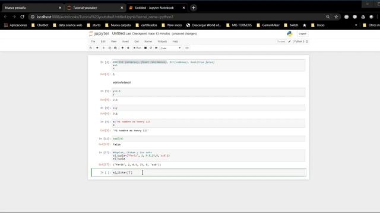The width and height of the screenshot is (380, 213).
Task: Open the Insert menu
Action: tap(125, 41)
